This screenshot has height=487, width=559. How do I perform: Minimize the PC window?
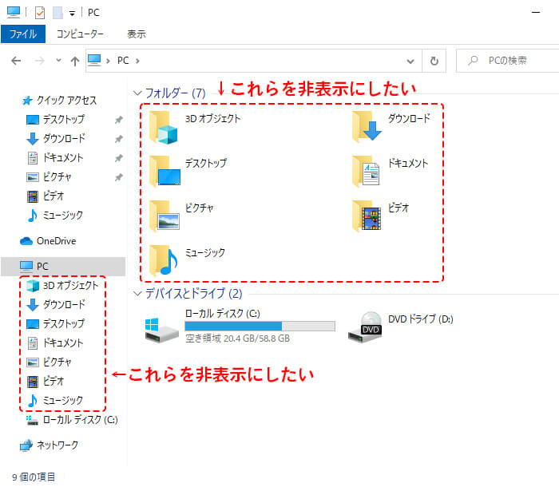[x=536, y=13]
